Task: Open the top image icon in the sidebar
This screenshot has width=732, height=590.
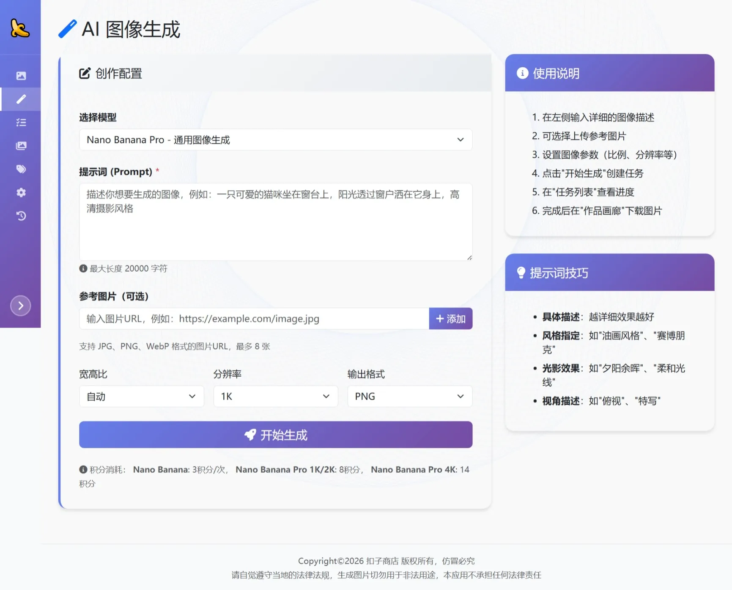Action: click(x=21, y=75)
